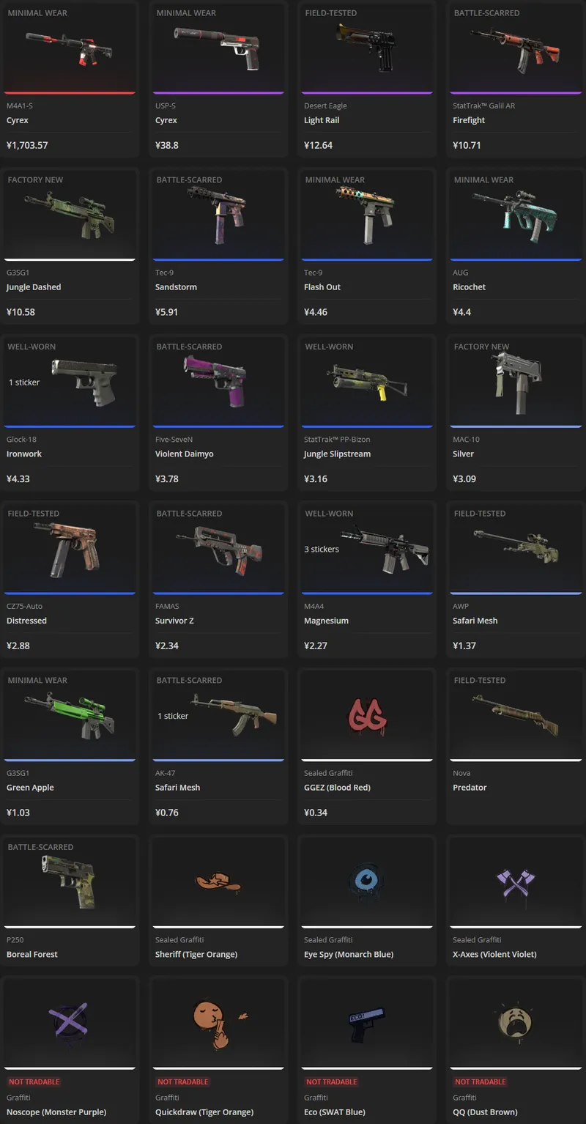Click the GGEZ Blood Red graffiti icon

click(367, 715)
